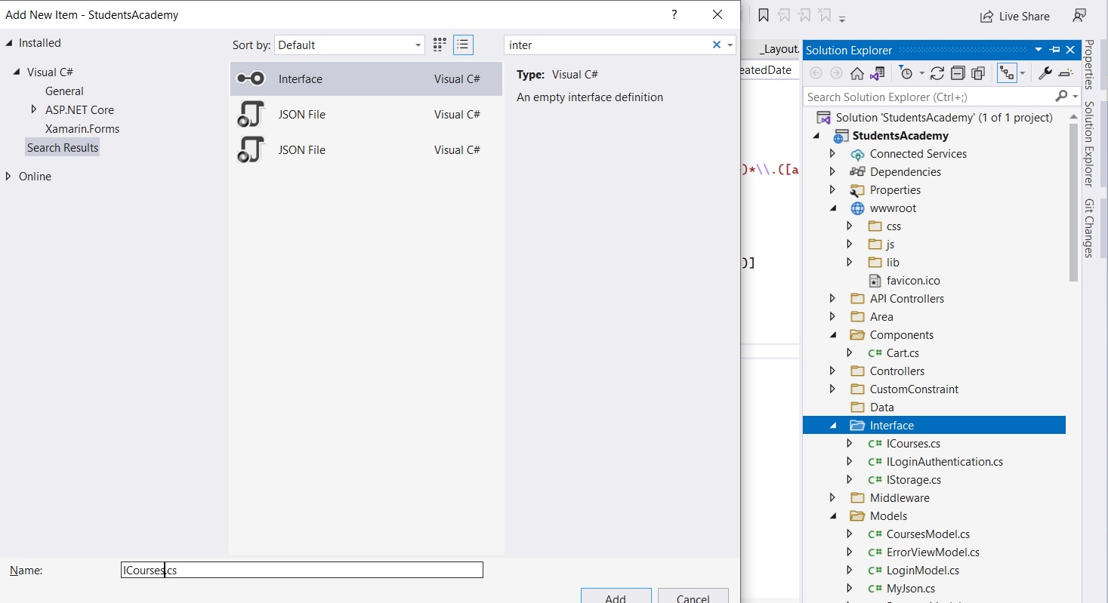Open Pending Changes Filter dropdown arrow

[x=921, y=74]
